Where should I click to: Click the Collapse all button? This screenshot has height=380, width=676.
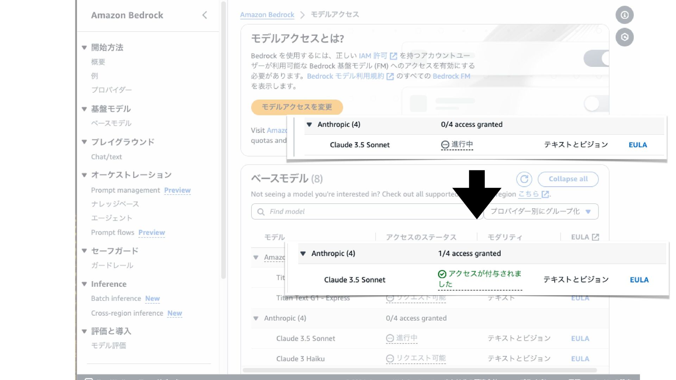[x=568, y=179]
